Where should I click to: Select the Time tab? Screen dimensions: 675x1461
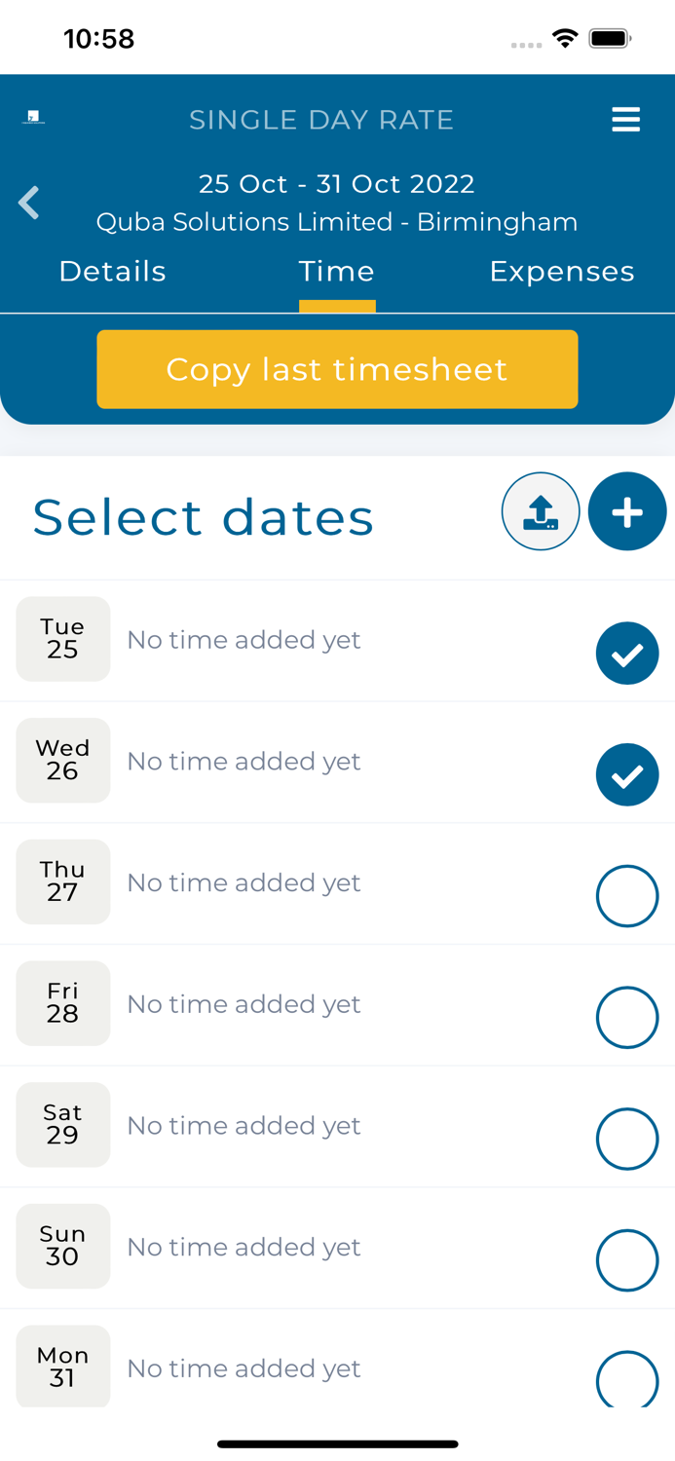[x=337, y=271]
